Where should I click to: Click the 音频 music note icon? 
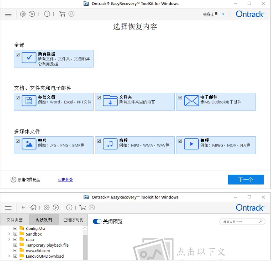tap(110, 144)
